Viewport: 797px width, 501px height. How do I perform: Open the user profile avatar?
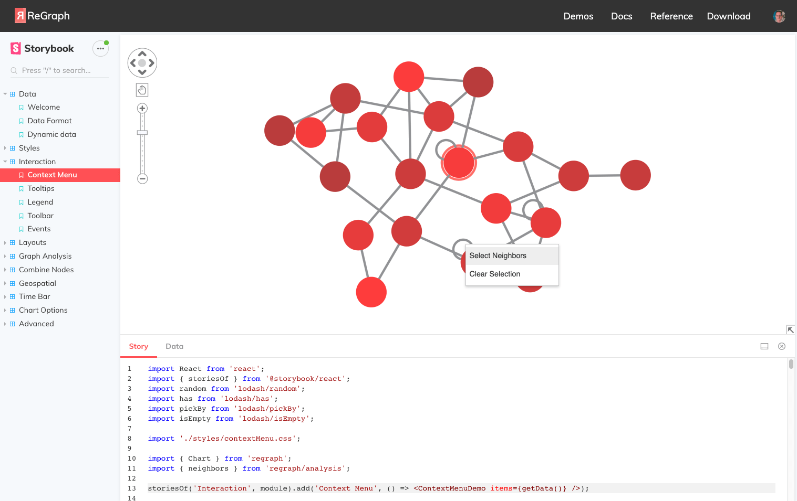[x=779, y=16]
